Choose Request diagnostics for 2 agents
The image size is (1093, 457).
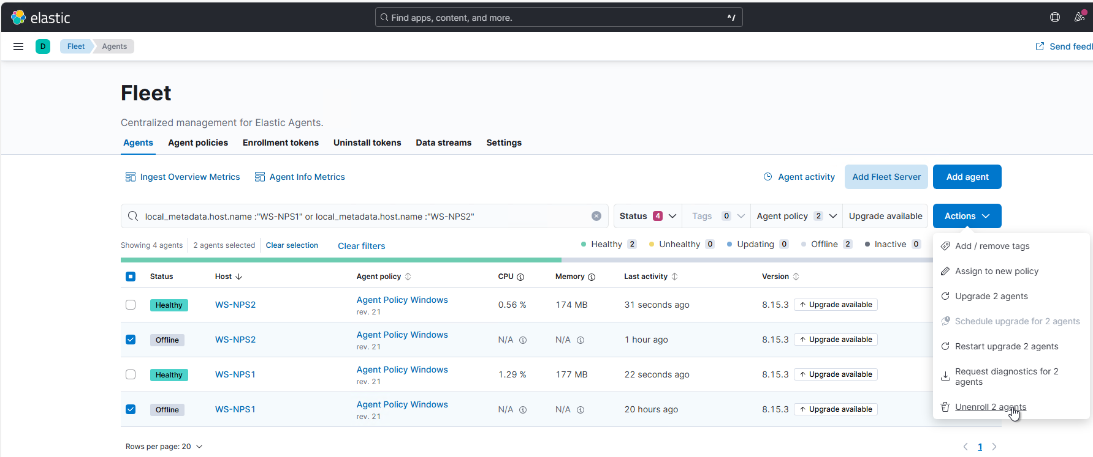(1011, 376)
